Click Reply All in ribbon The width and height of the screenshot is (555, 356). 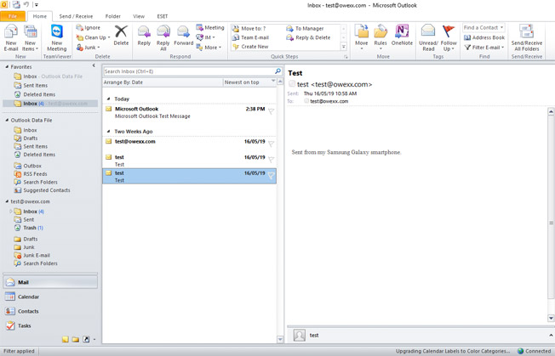point(163,37)
